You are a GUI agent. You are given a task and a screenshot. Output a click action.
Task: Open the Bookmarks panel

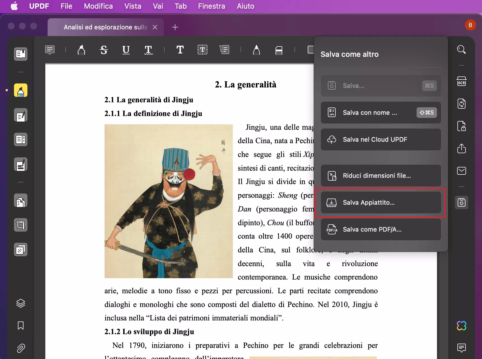pos(21,325)
